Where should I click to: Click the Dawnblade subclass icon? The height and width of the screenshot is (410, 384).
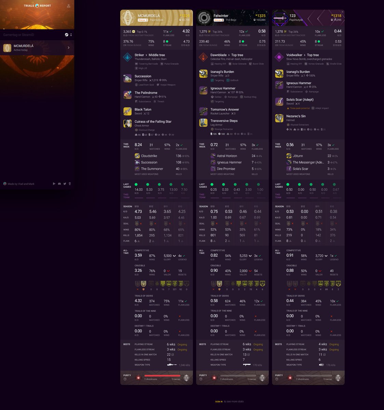pyautogui.click(x=203, y=57)
